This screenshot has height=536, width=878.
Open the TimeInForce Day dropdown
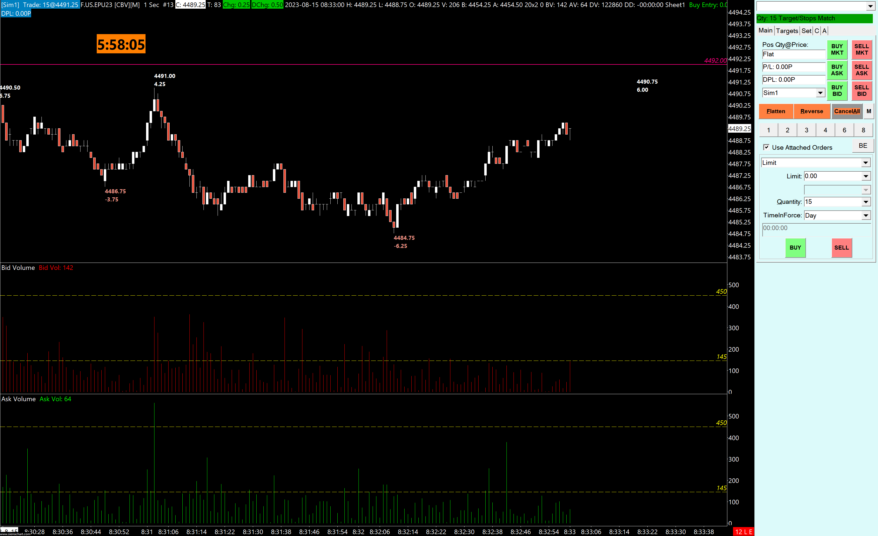[x=866, y=216]
